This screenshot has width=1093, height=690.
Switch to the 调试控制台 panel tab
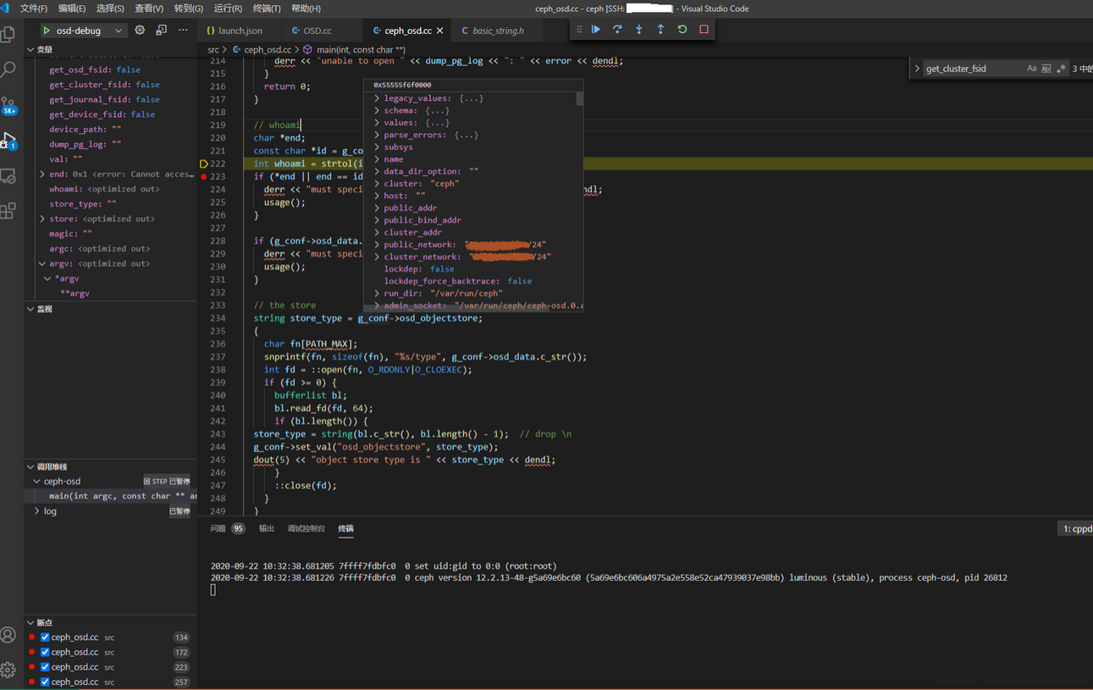click(x=306, y=528)
